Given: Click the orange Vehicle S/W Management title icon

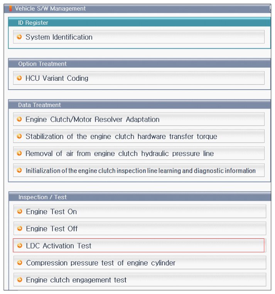Looking at the screenshot, I should [11, 8].
